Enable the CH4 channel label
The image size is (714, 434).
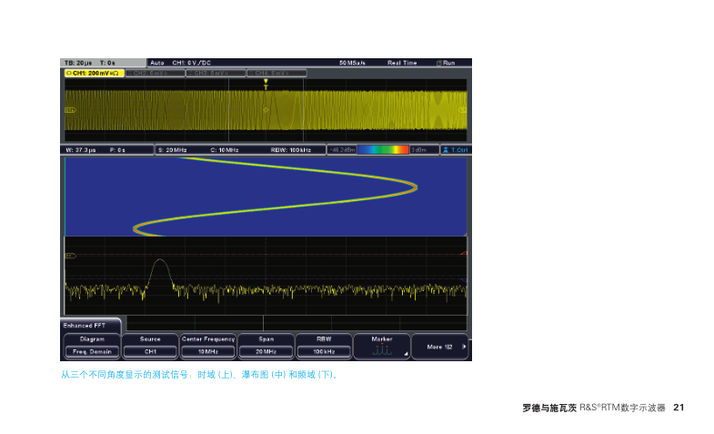pos(277,73)
